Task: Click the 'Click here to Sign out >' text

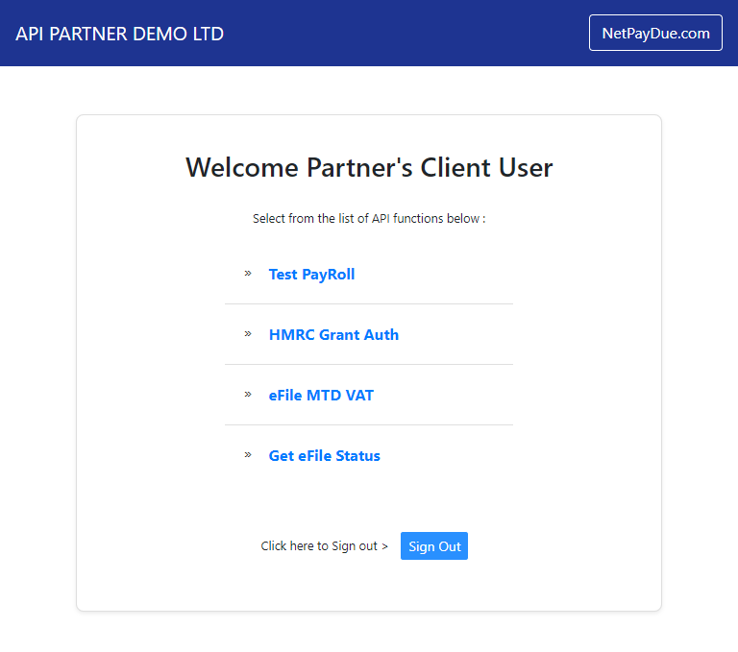Action: 324,546
